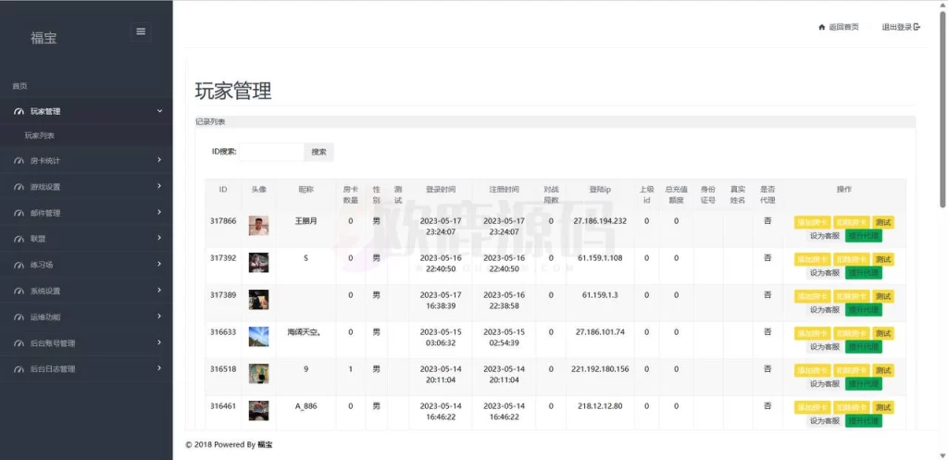The height and width of the screenshot is (460, 948).
Task: Click 提升代理 for player 316461
Action: pos(864,421)
